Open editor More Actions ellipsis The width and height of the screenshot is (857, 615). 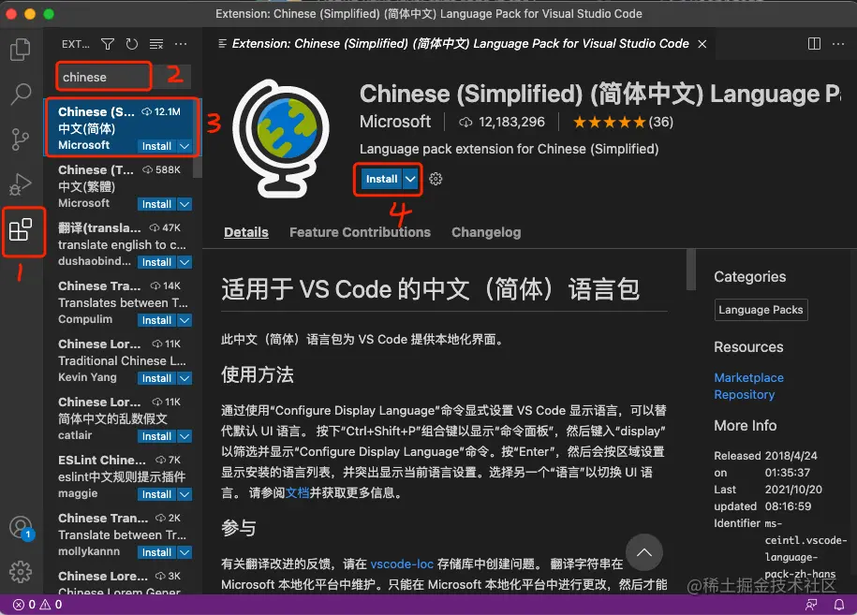coord(838,44)
